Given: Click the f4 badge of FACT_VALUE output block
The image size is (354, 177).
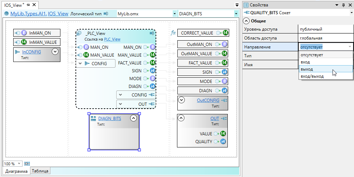Looking at the screenshot, I should click(x=224, y=63).
